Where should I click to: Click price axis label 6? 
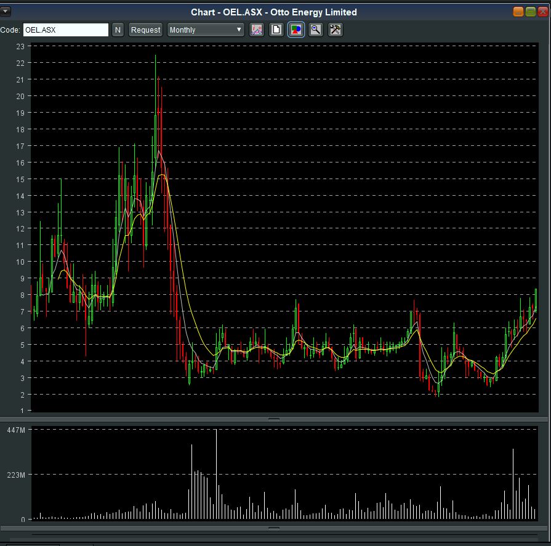[23, 329]
